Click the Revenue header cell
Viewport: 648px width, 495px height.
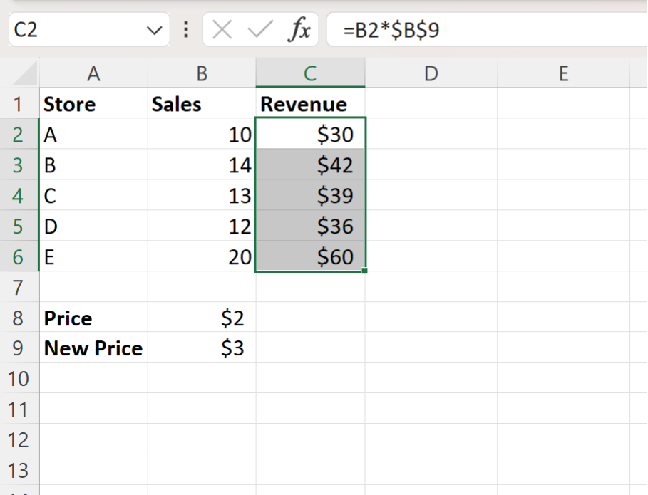[x=310, y=103]
